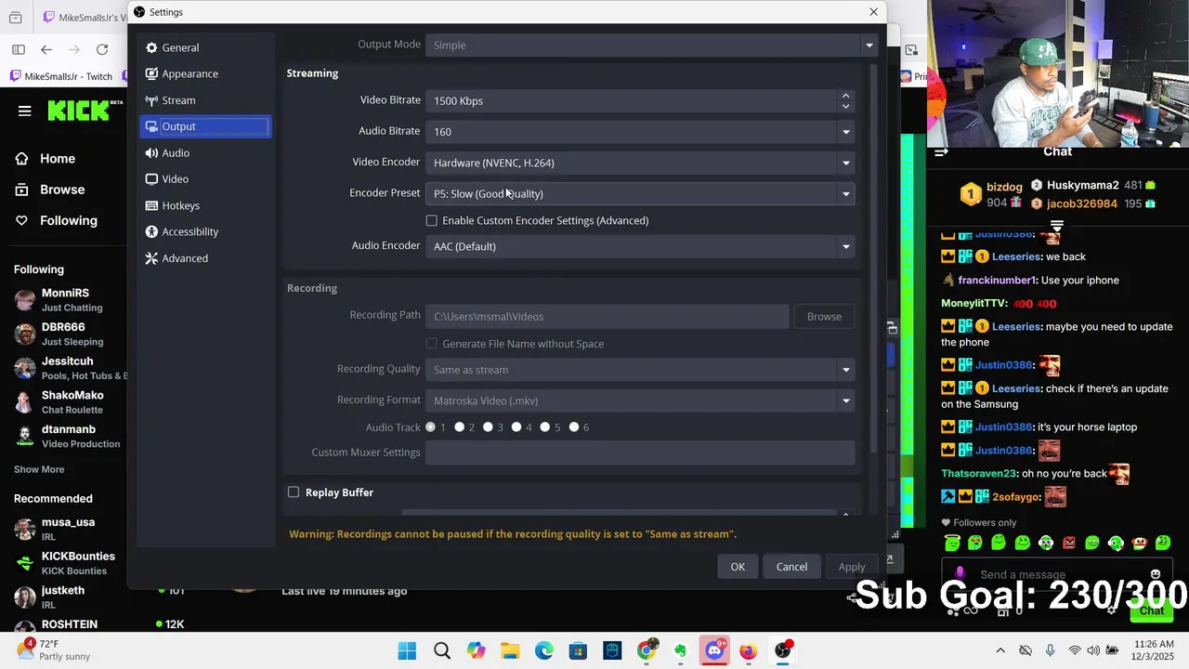This screenshot has width=1189, height=669.
Task: Open Discord from the taskbar
Action: (714, 650)
